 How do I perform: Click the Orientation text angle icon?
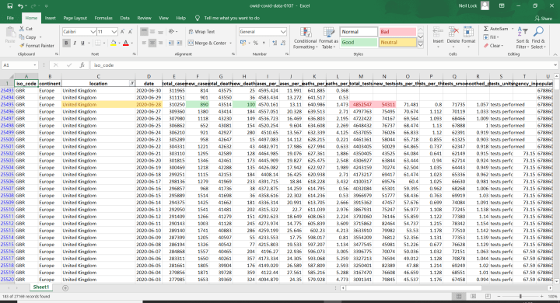[171, 31]
